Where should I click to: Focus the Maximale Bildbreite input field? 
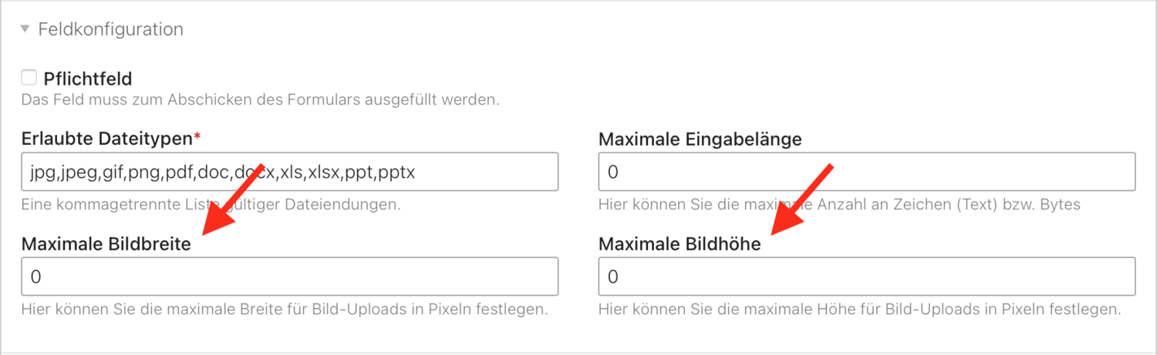(289, 276)
